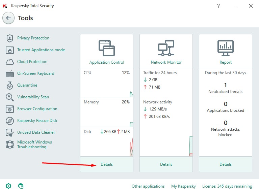This screenshot has width=259, height=192.
Task: Minimize the Kaspersky Total Security window
Action: 235,6
